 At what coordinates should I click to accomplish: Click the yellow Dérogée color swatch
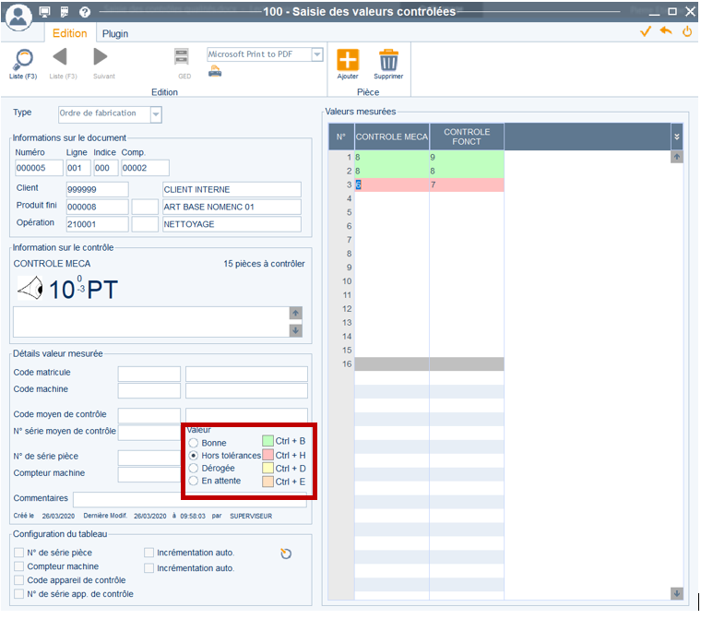267,469
